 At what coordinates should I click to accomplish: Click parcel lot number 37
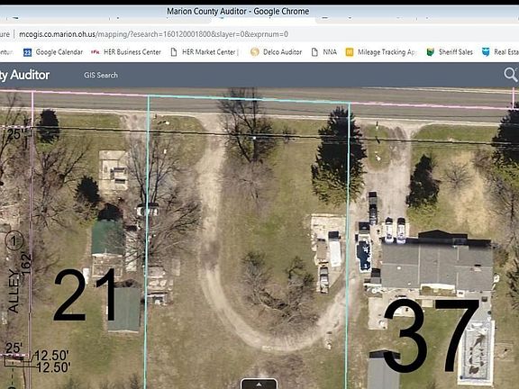(x=431, y=336)
